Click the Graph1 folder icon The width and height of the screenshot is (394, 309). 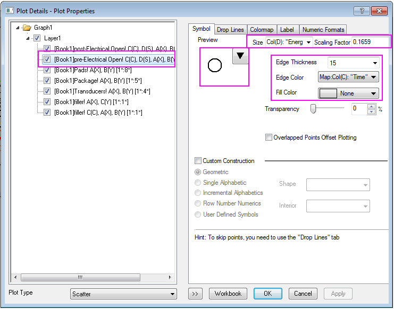[27, 28]
